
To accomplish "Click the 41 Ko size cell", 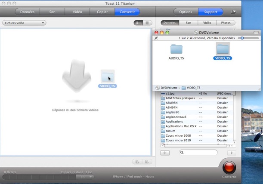I will (x=203, y=94).
